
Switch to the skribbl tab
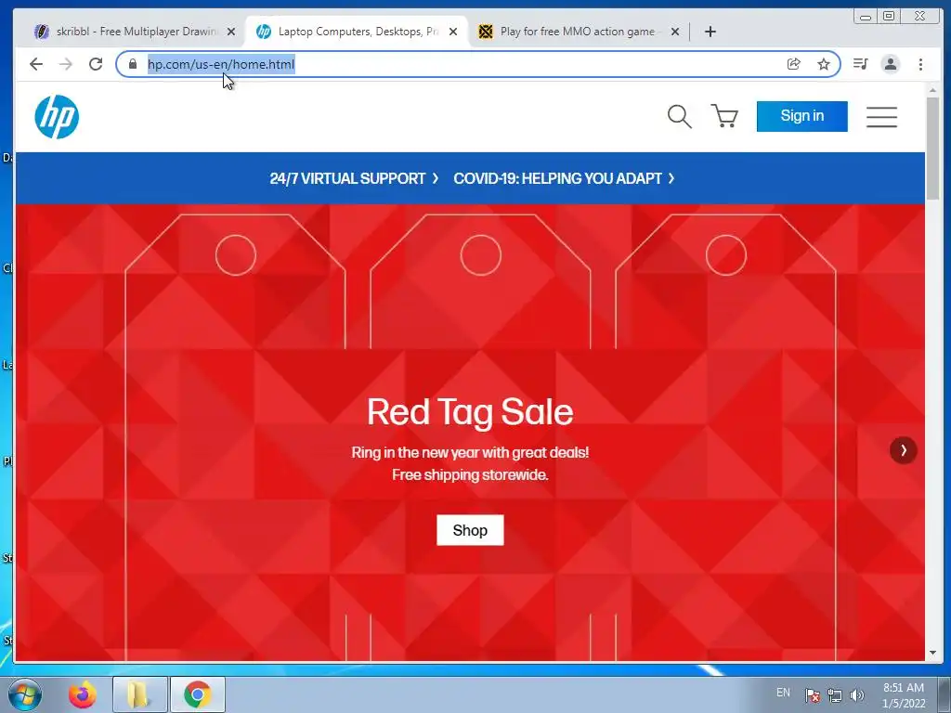coord(135,32)
